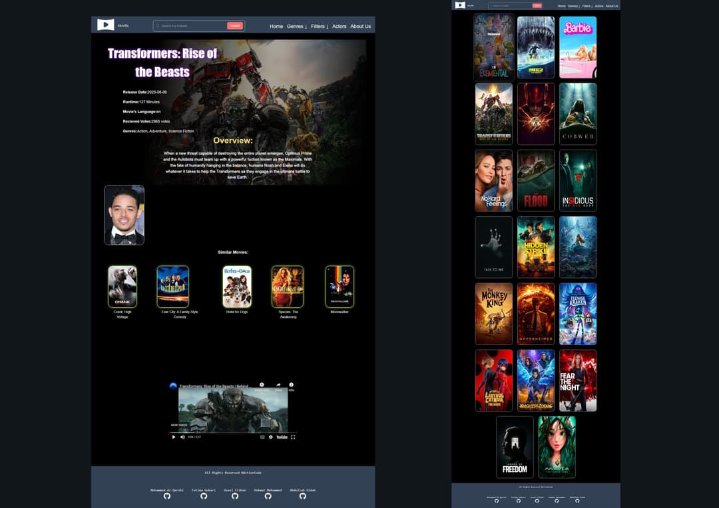This screenshot has width=719, height=508.
Task: Open About Us in the grid page navbar
Action: coord(612,6)
